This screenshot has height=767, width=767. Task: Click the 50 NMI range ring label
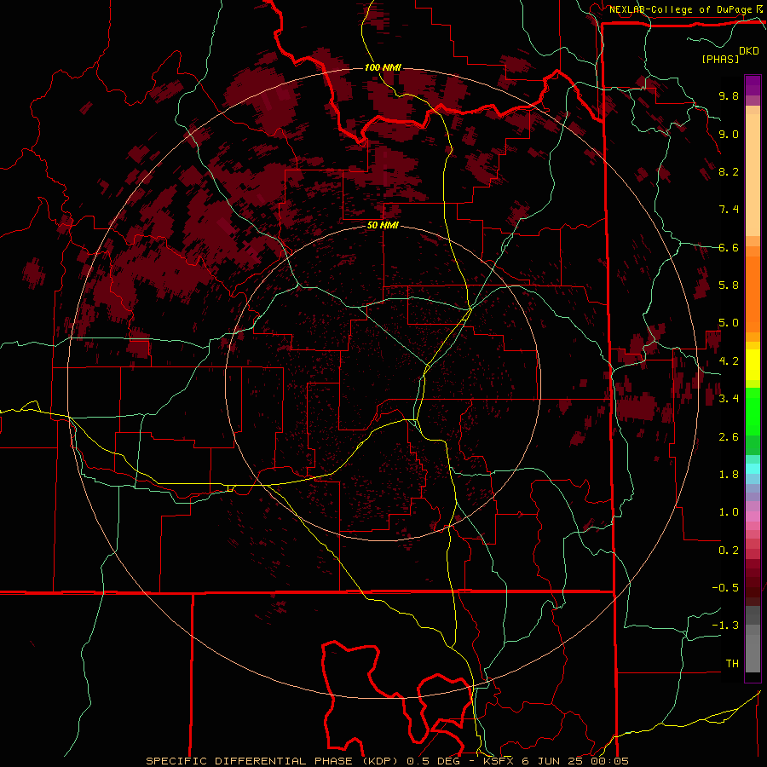point(383,226)
